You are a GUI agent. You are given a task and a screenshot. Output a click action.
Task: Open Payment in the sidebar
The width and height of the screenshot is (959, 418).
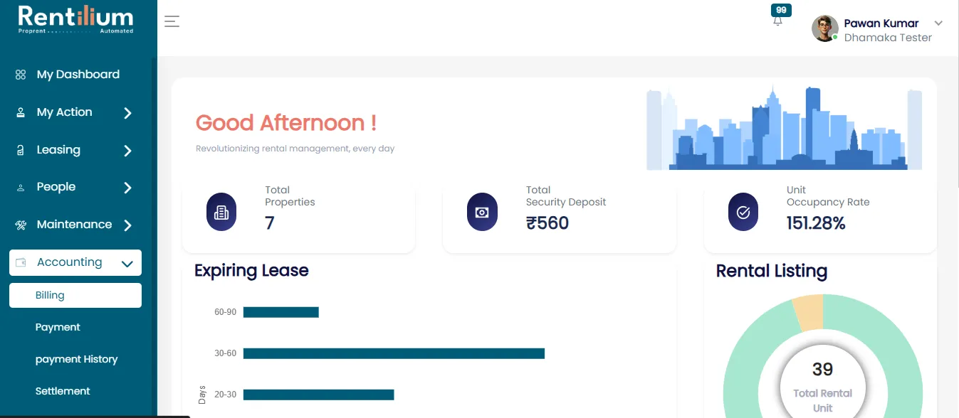tap(58, 327)
